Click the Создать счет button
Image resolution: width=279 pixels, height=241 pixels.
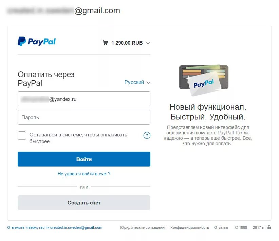(x=84, y=203)
